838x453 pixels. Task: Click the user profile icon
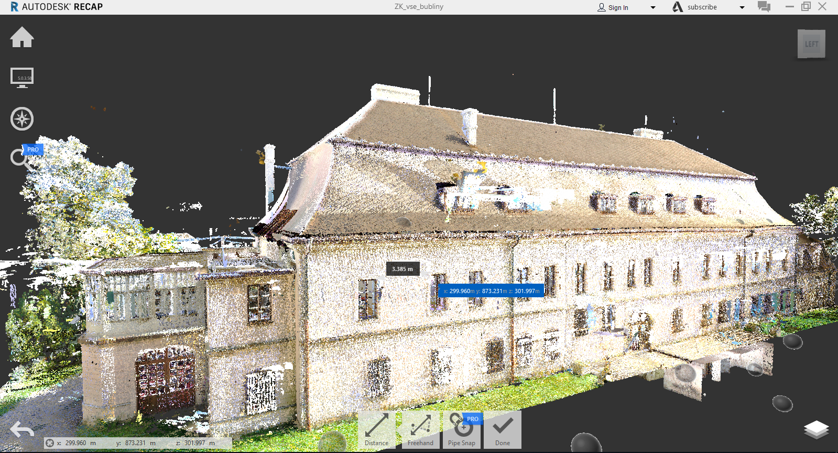pyautogui.click(x=601, y=7)
